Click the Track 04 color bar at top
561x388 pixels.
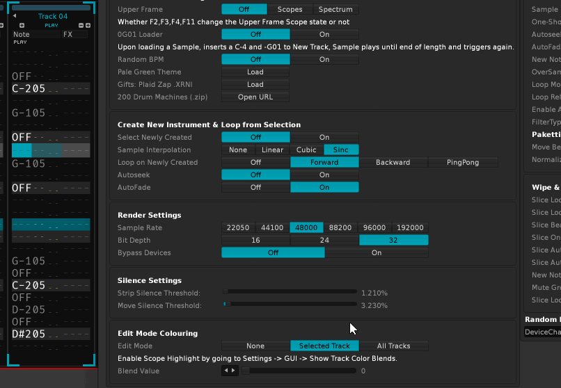52,7
